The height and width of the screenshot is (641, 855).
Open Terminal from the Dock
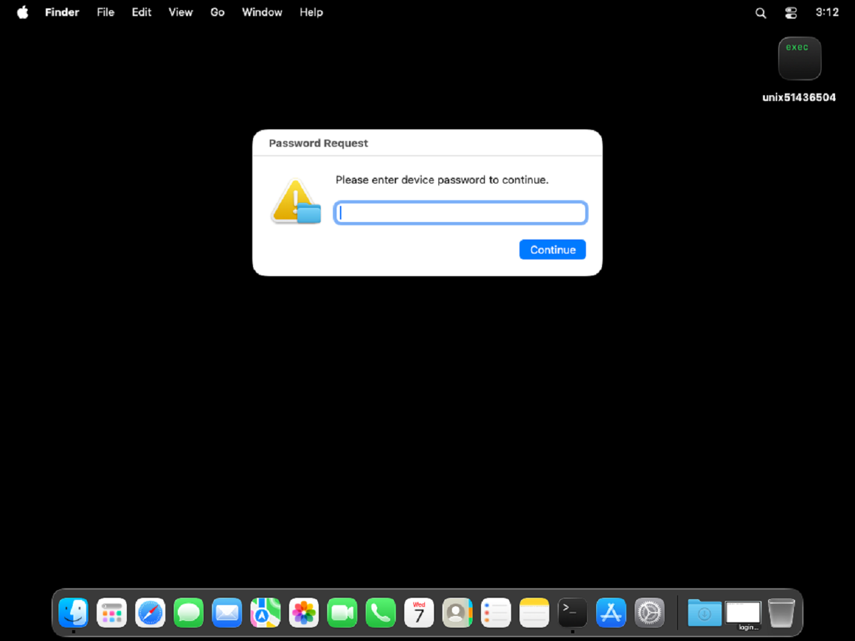(x=572, y=613)
